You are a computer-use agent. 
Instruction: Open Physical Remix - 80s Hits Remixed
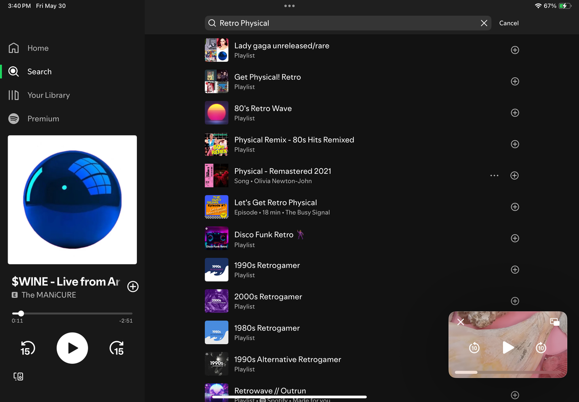(362, 144)
